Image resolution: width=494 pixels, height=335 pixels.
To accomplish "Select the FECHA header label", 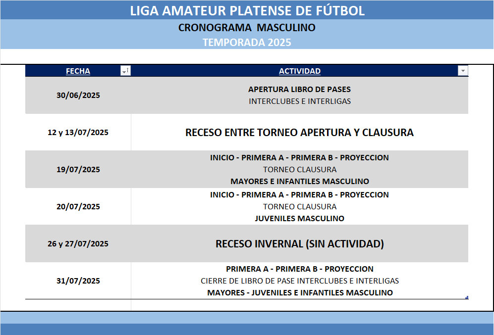I will 78,71.
